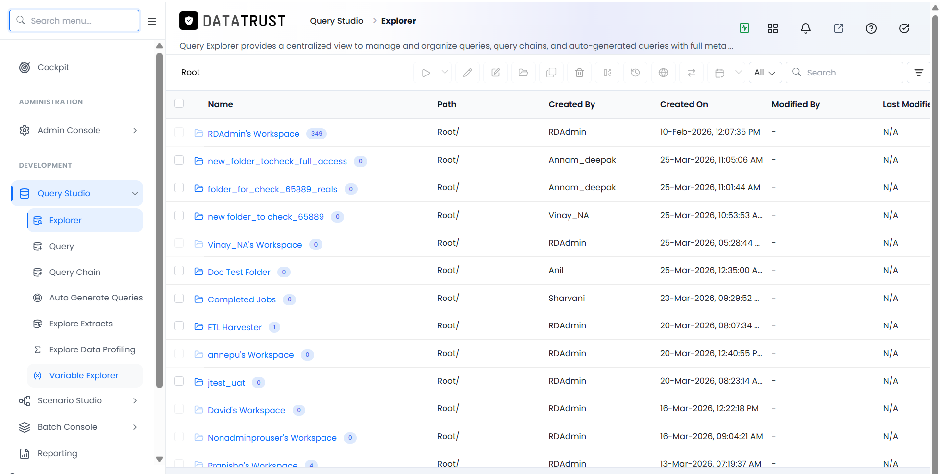
Task: Click the table Search input field
Action: (x=844, y=73)
